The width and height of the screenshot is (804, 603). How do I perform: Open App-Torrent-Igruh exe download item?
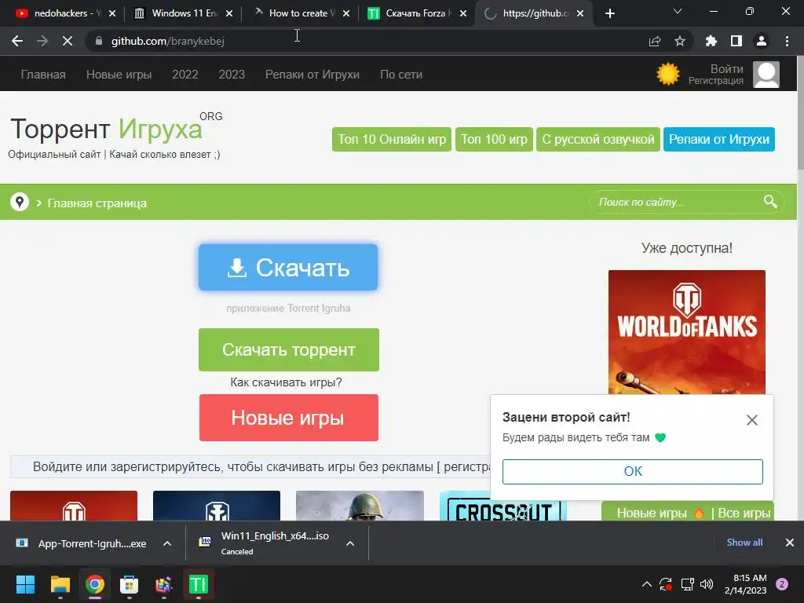tap(82, 543)
